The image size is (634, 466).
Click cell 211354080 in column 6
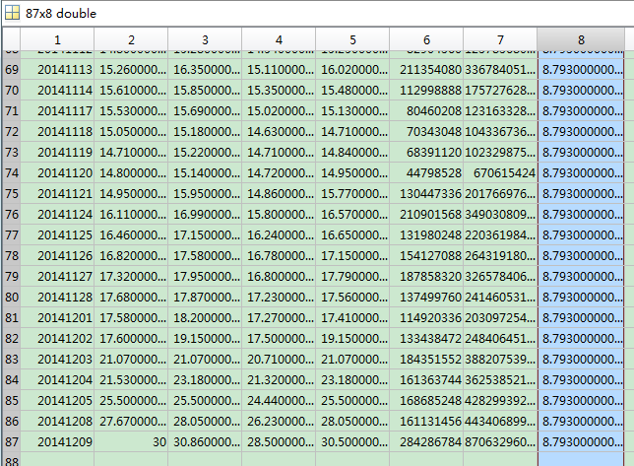click(x=426, y=70)
